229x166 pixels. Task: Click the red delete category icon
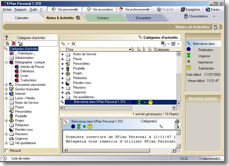(x=13, y=43)
